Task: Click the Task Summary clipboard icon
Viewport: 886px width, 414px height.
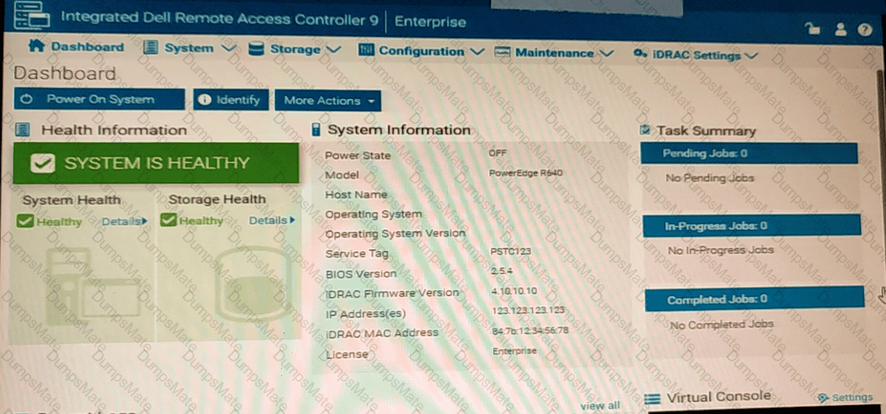Action: [x=645, y=131]
